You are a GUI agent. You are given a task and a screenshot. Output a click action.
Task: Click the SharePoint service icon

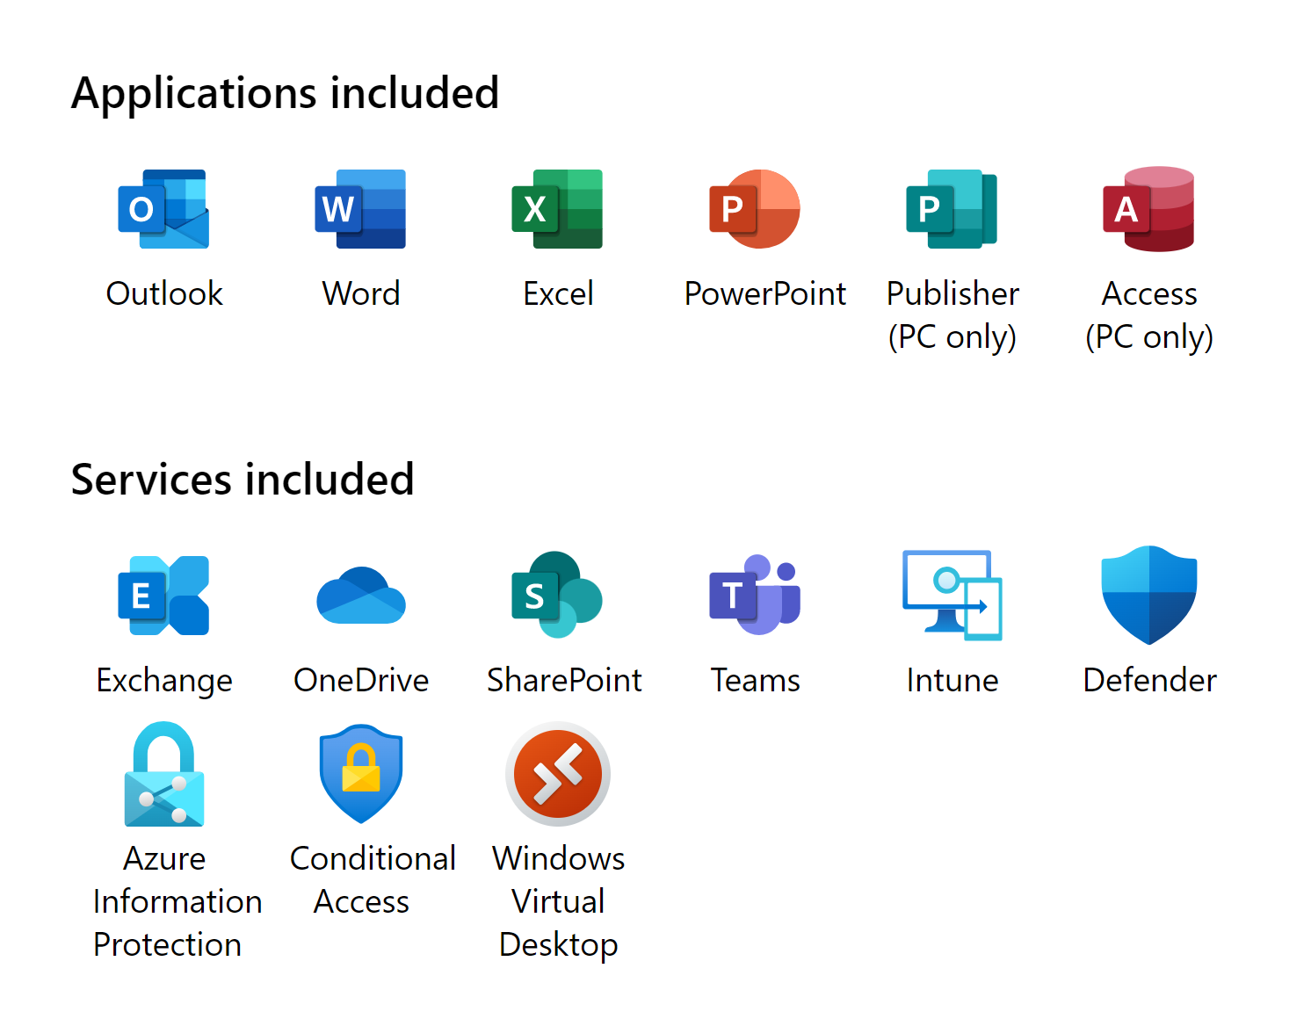point(557,595)
